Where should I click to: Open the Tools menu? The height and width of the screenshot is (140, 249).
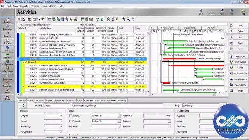[44, 6]
